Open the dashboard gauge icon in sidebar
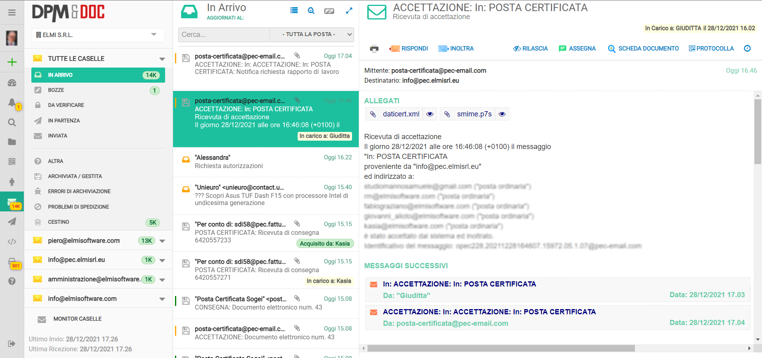This screenshot has width=762, height=358. click(12, 83)
